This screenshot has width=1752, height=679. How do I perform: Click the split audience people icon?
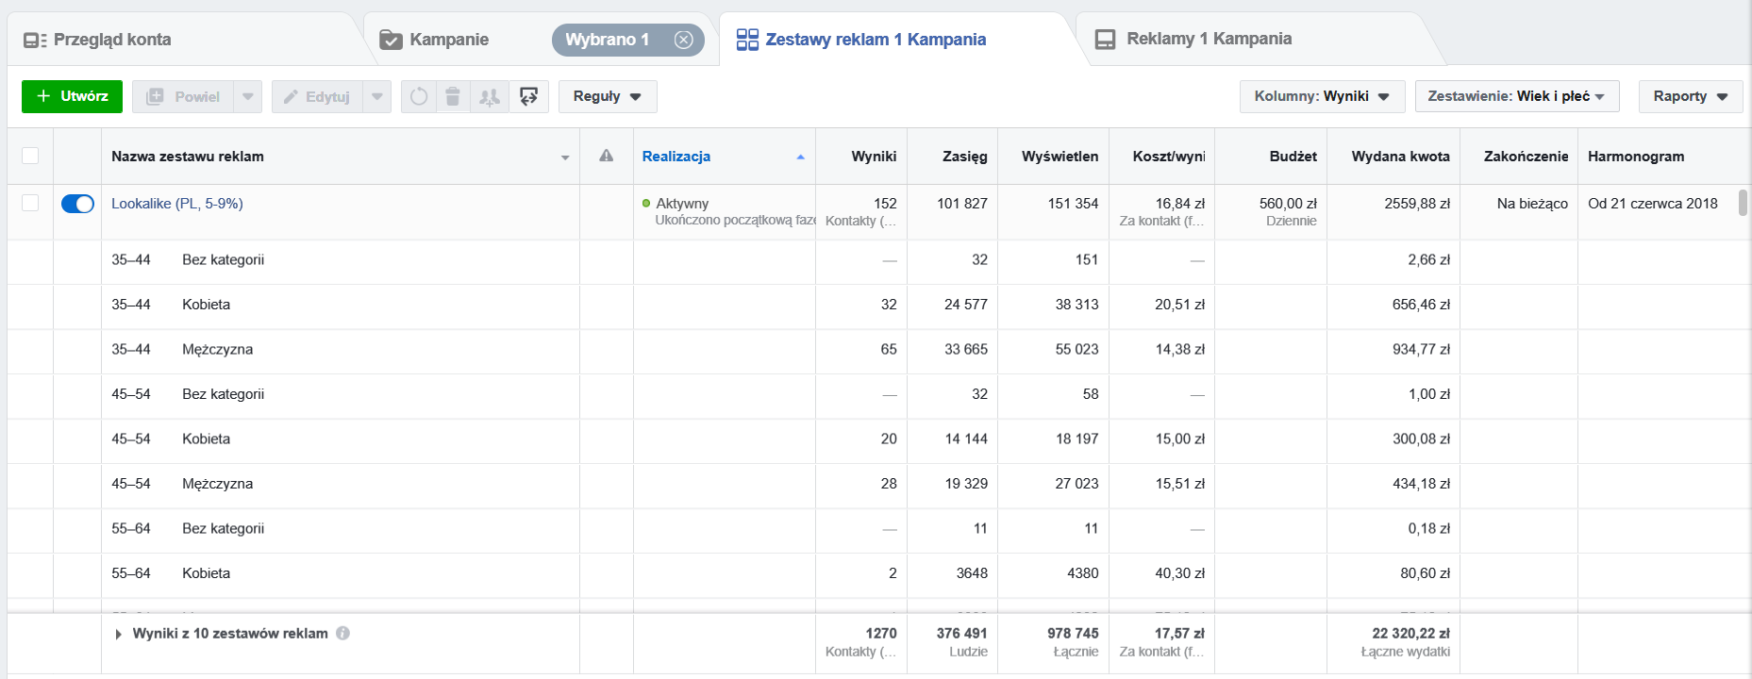click(x=490, y=96)
